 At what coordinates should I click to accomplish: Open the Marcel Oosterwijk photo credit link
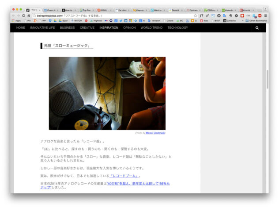[x=155, y=132]
